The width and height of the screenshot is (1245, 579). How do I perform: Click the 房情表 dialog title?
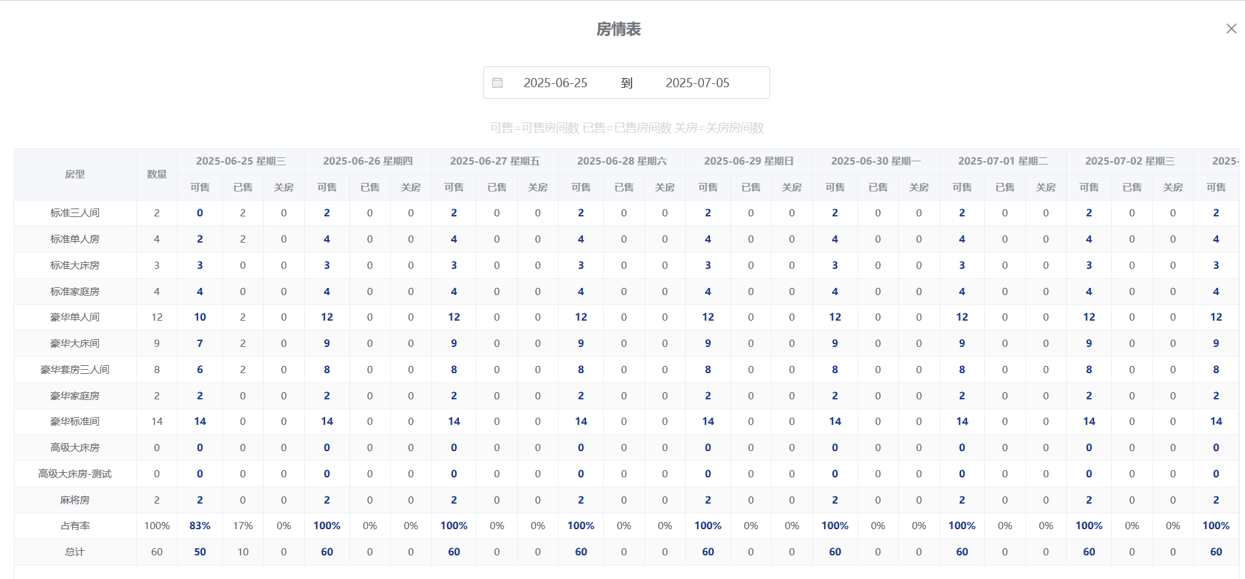(618, 30)
